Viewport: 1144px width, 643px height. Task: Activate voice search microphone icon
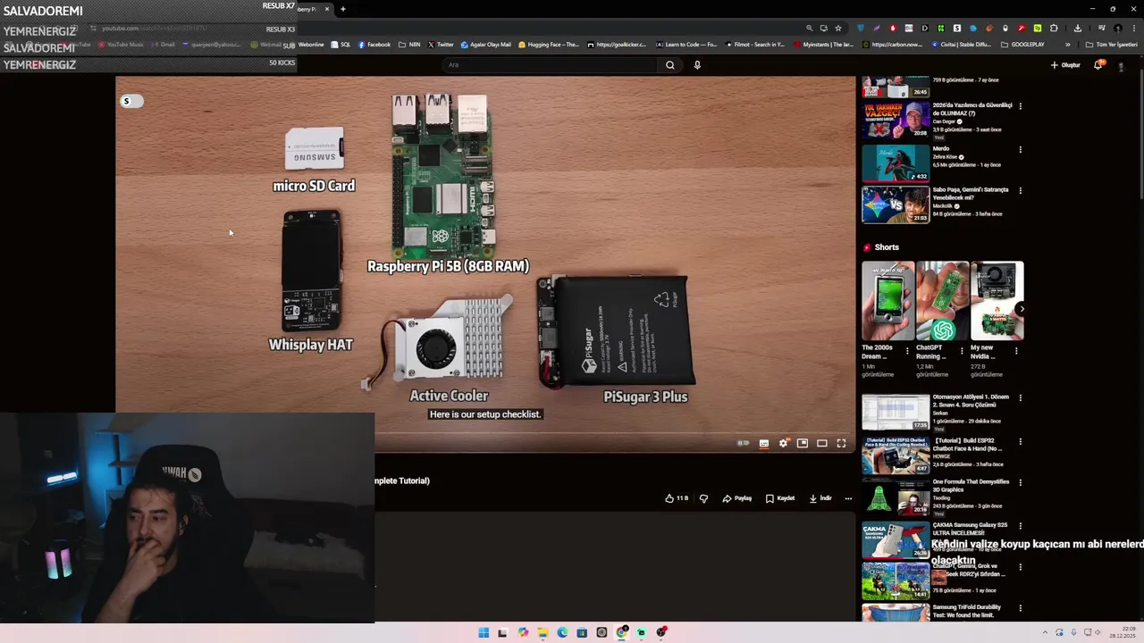click(x=697, y=64)
